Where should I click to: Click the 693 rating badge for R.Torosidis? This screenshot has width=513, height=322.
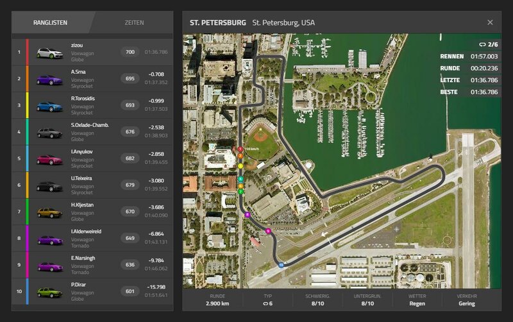pyautogui.click(x=130, y=105)
